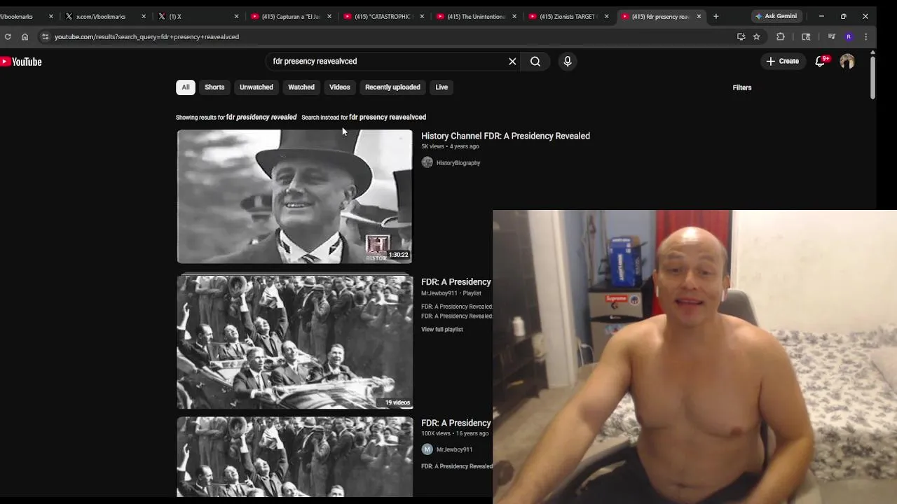Click '5K views • 4 years ago' text
Image resolution: width=897 pixels, height=504 pixels.
[x=450, y=146]
